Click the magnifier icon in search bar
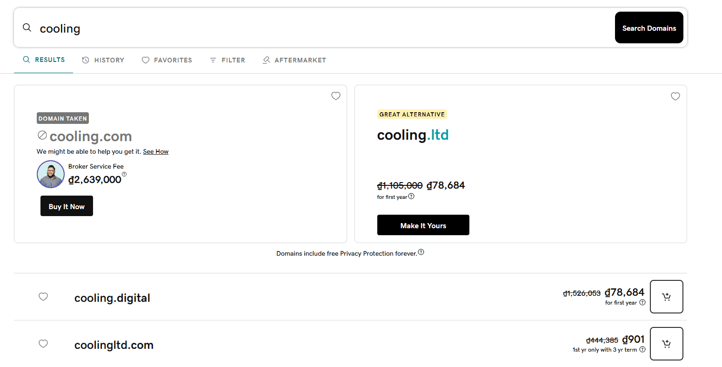Image resolution: width=722 pixels, height=367 pixels. 27,28
